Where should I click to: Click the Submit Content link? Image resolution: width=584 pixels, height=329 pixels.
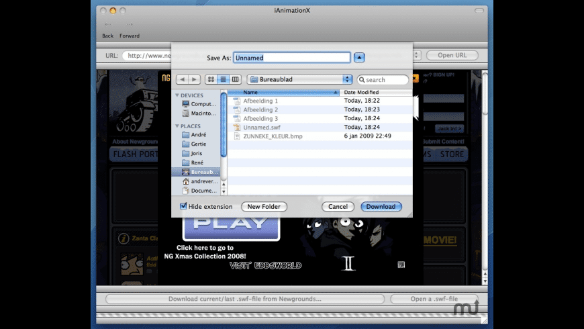tap(444, 142)
